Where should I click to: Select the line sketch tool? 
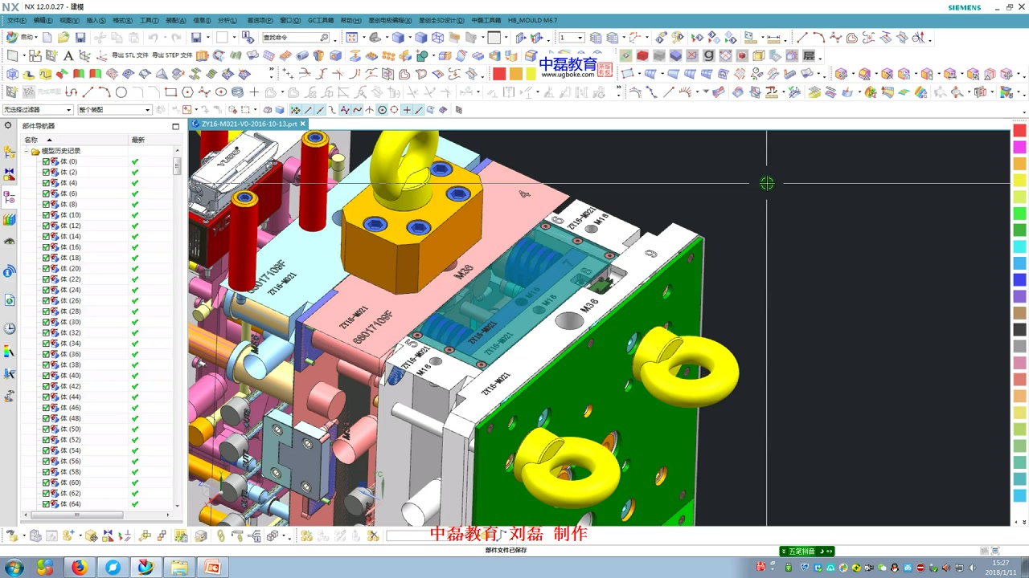(88, 92)
